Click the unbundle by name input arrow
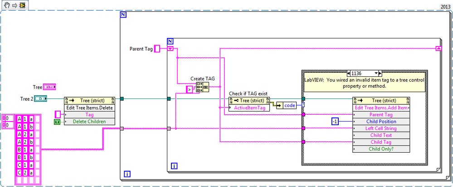This screenshot has height=187, width=453. click(280, 106)
